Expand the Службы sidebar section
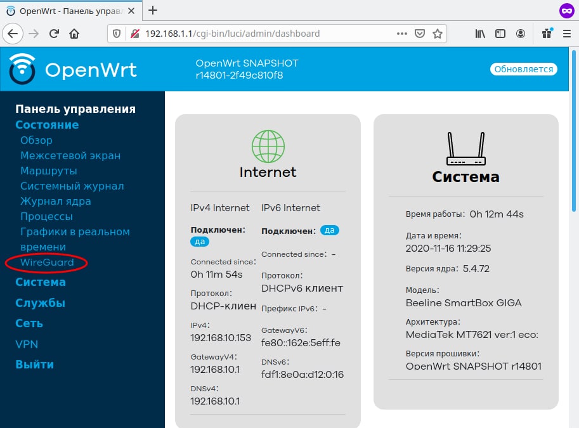579x428 pixels. [x=40, y=303]
